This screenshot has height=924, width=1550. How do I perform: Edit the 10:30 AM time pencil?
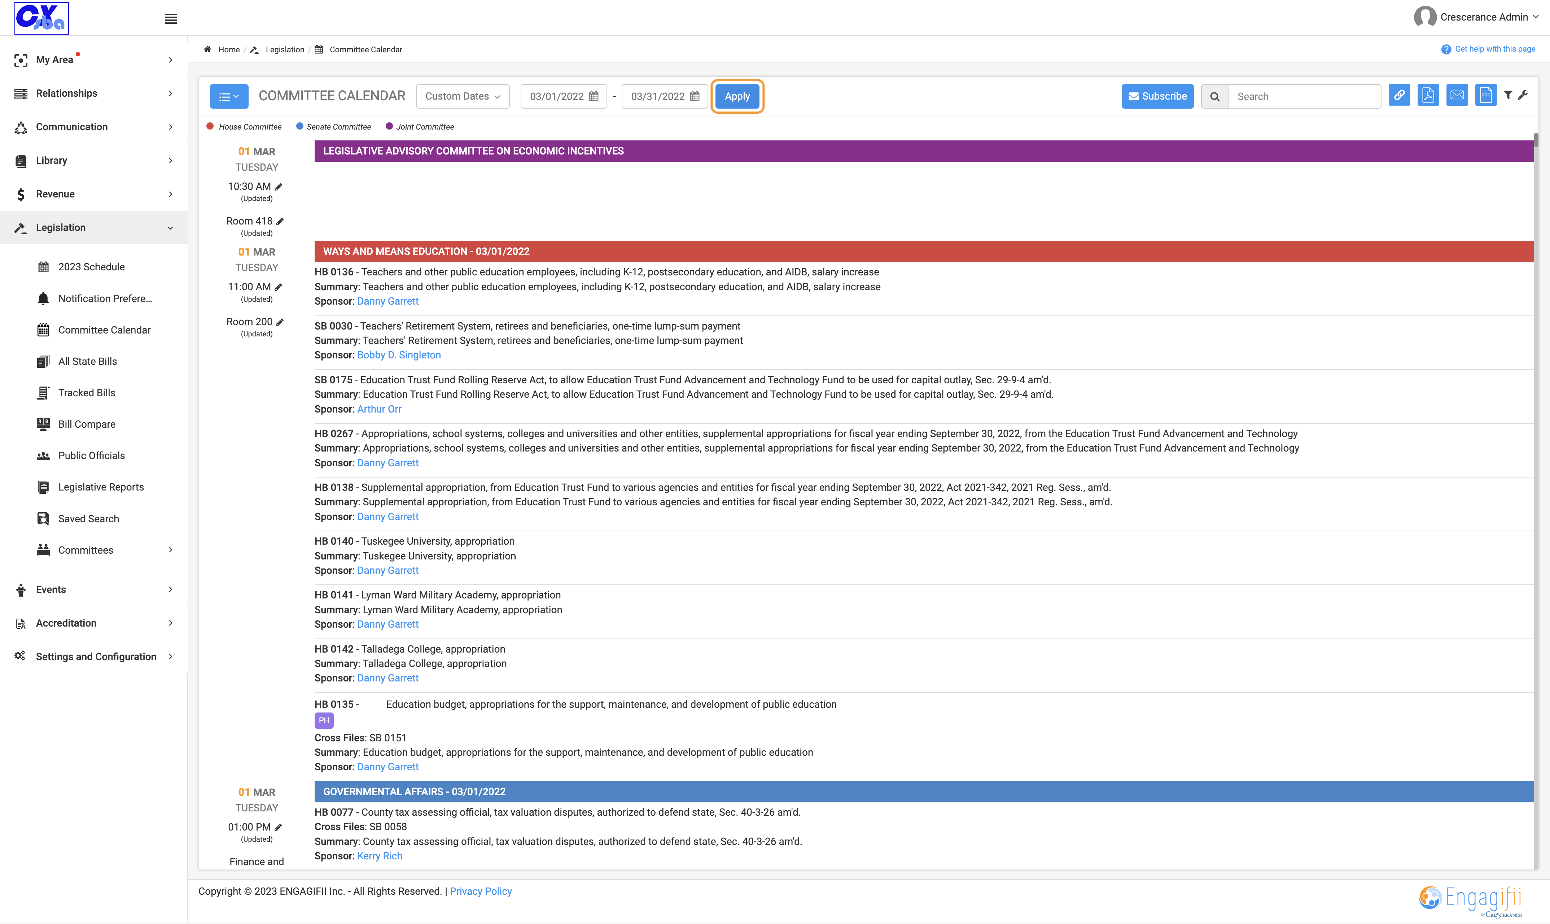pos(279,187)
